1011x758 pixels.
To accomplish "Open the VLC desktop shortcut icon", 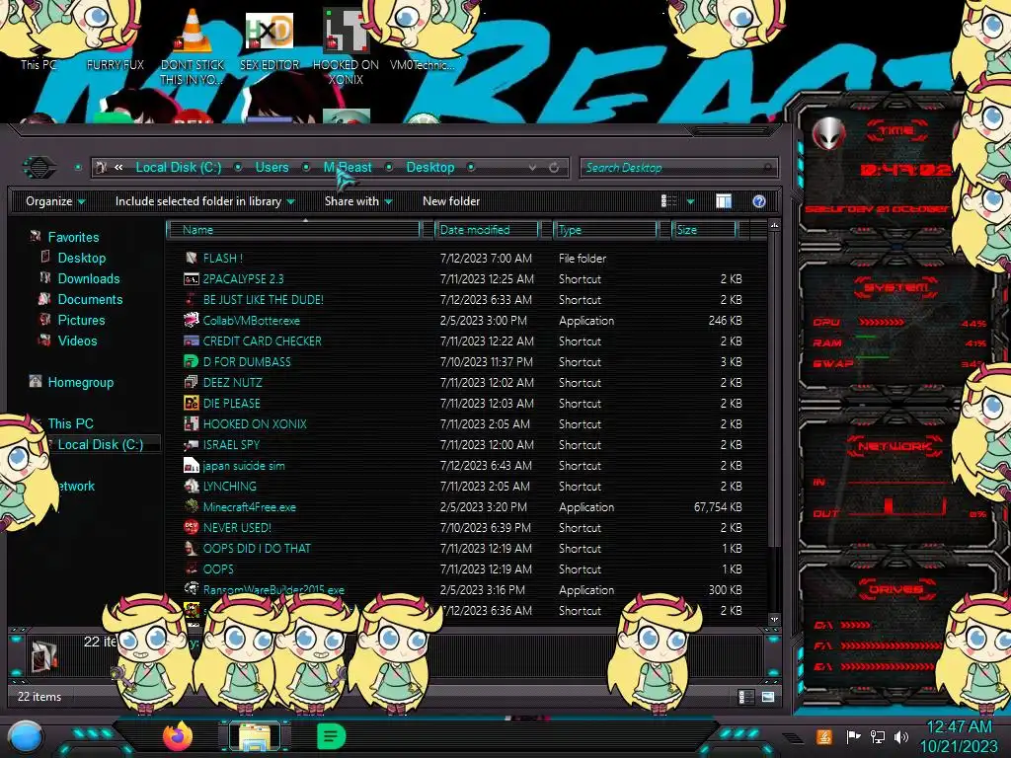I will pyautogui.click(x=192, y=32).
